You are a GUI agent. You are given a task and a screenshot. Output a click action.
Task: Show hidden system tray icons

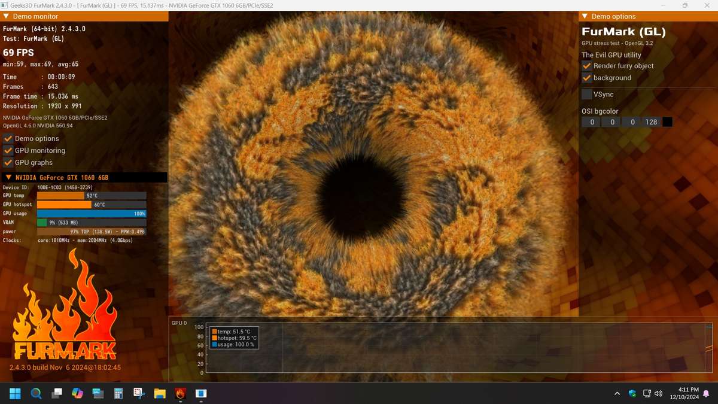(x=617, y=393)
